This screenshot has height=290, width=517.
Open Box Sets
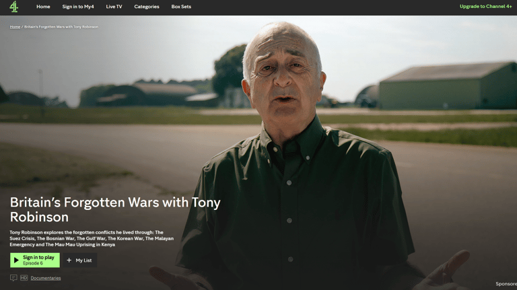[181, 7]
